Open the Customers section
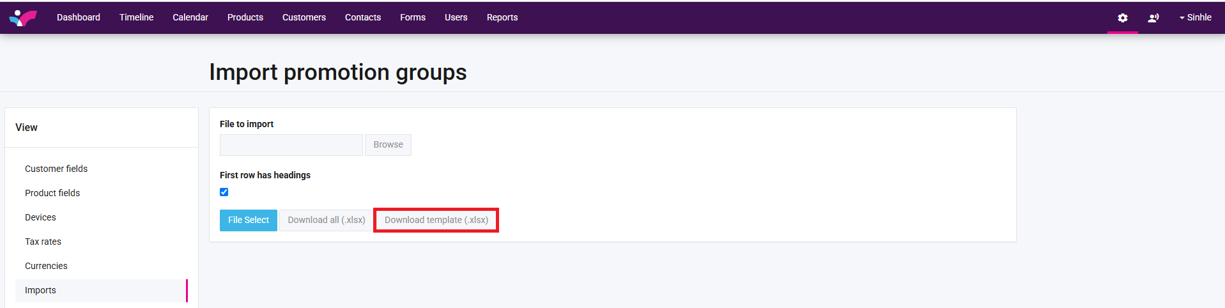This screenshot has height=308, width=1225. (304, 18)
